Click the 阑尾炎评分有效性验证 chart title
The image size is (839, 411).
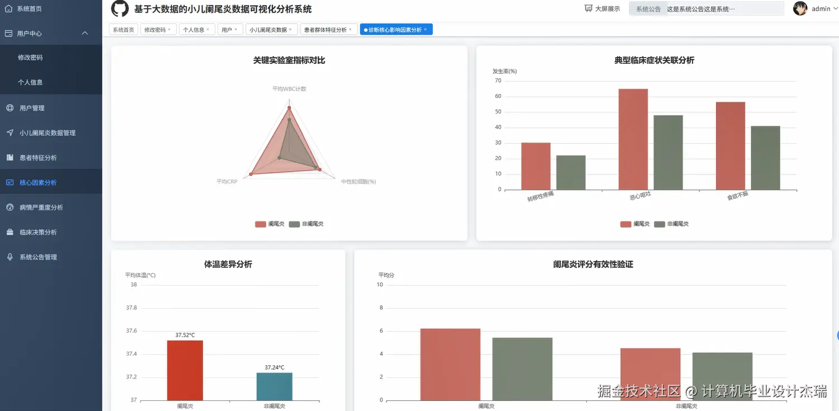593,264
